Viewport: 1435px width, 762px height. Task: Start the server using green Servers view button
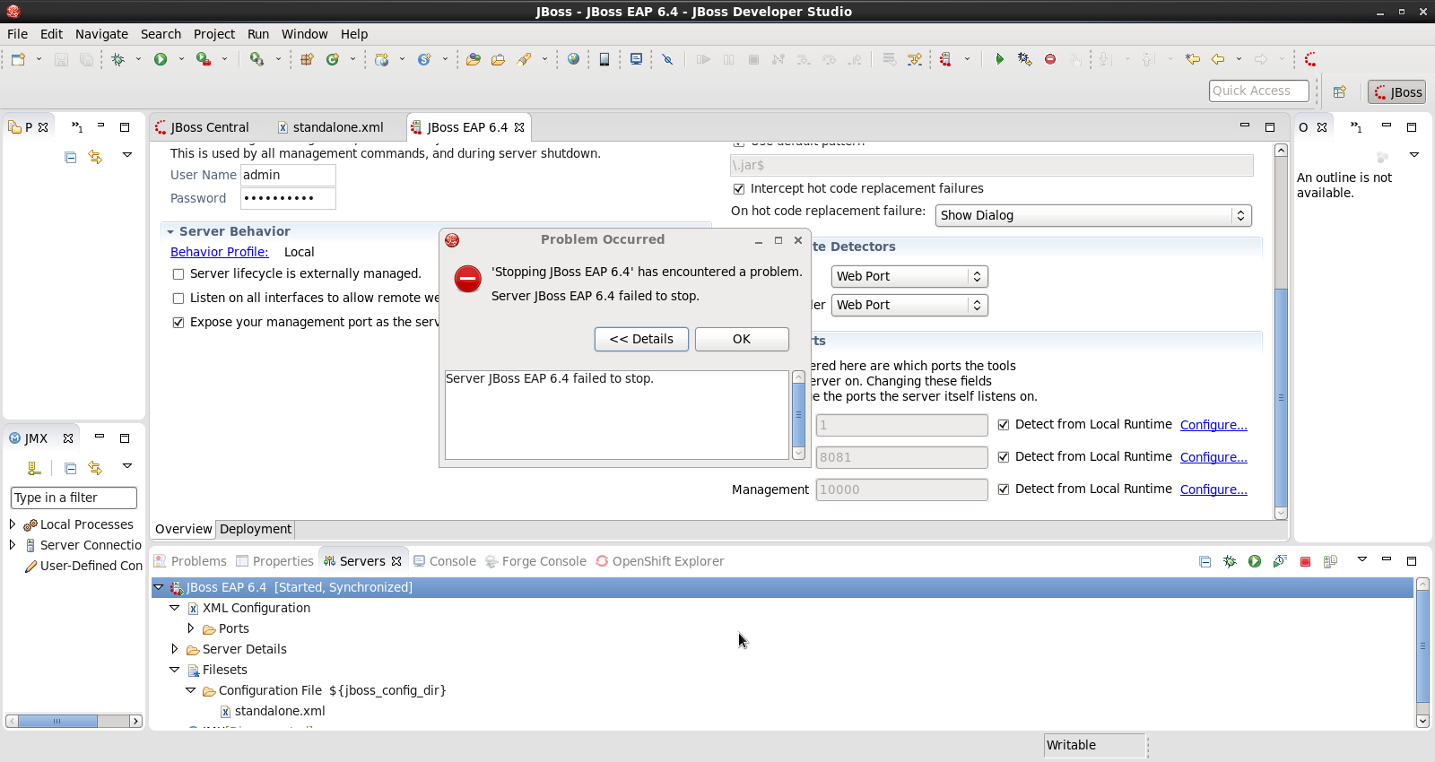click(1255, 561)
